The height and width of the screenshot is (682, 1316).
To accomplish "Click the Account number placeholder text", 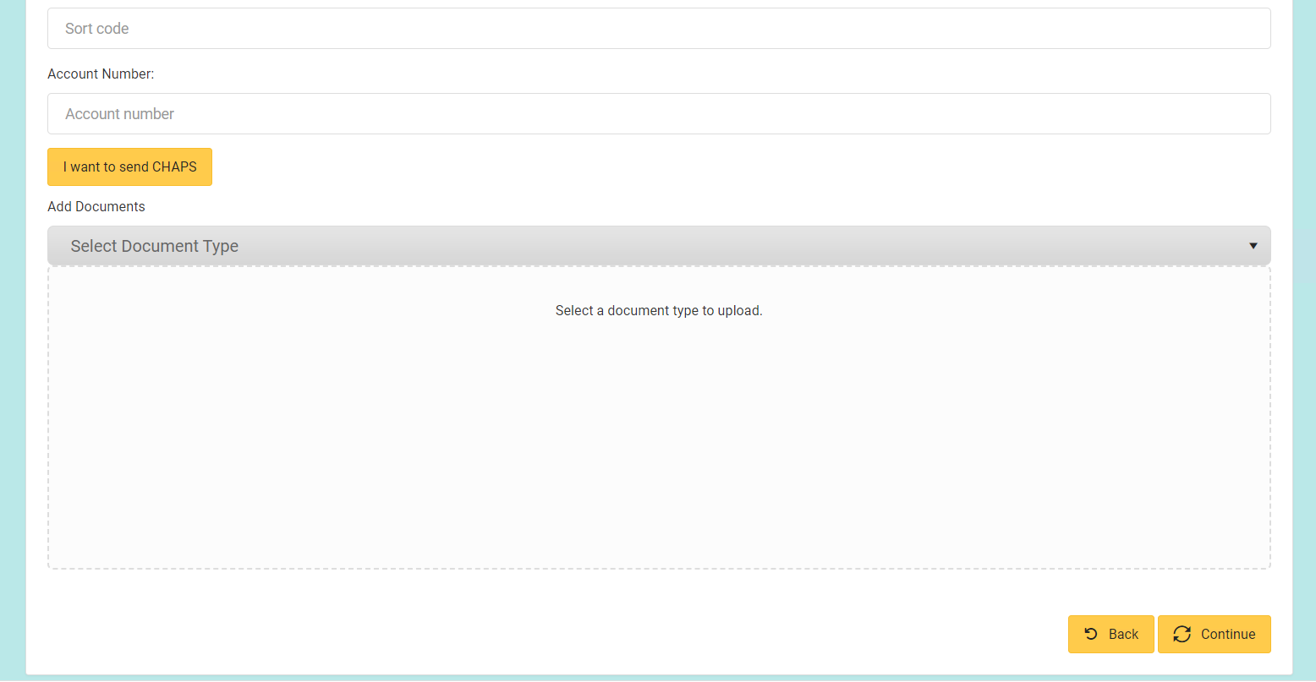I will [x=120, y=114].
